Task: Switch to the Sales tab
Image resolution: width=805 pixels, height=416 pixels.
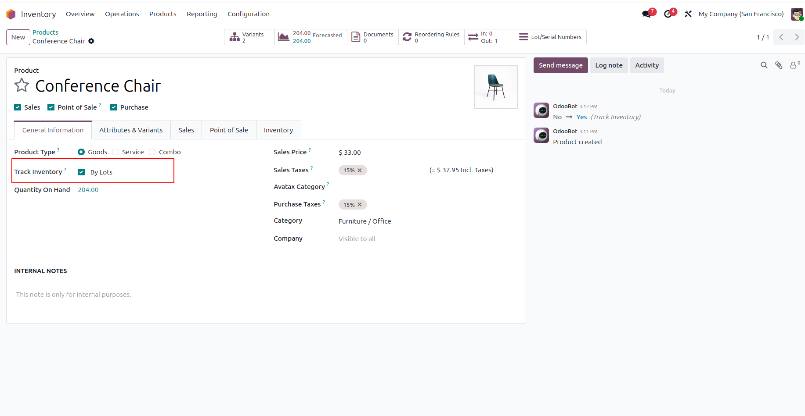Action: coord(186,130)
